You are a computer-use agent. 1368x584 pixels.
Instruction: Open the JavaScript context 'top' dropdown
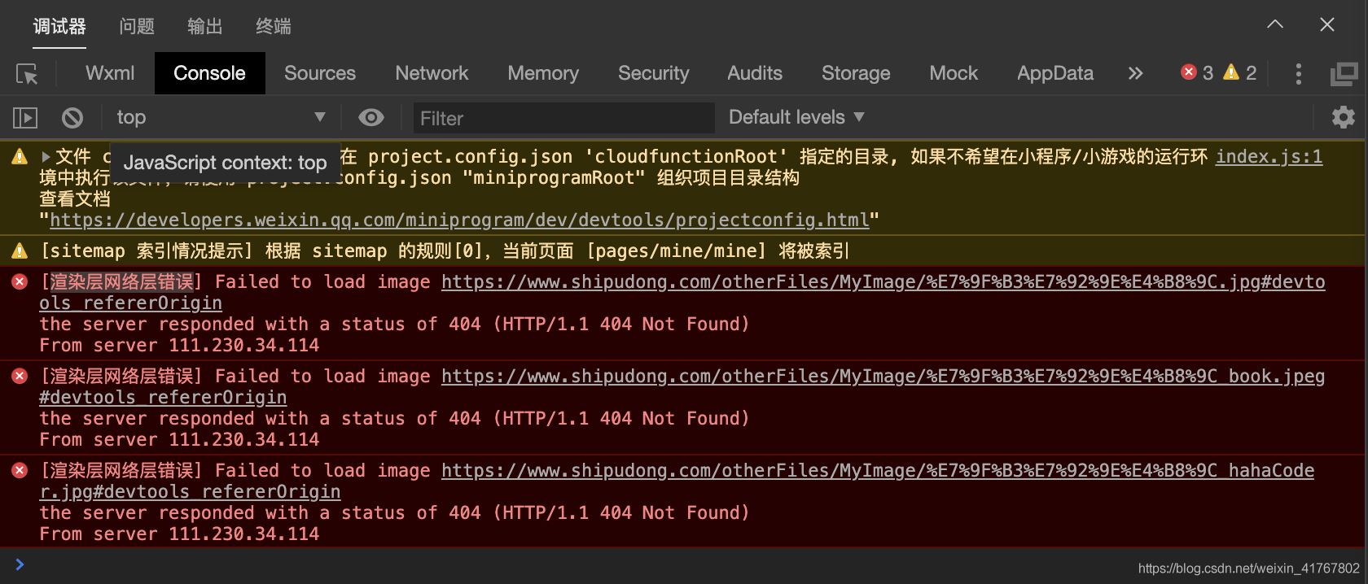pos(220,118)
